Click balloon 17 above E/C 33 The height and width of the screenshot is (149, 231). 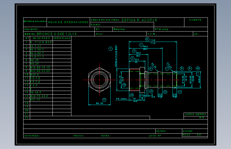click(x=104, y=100)
